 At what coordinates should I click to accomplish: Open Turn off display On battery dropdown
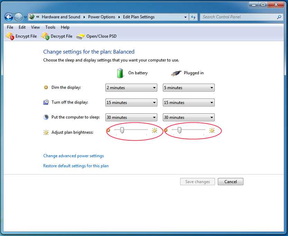pyautogui.click(x=131, y=102)
